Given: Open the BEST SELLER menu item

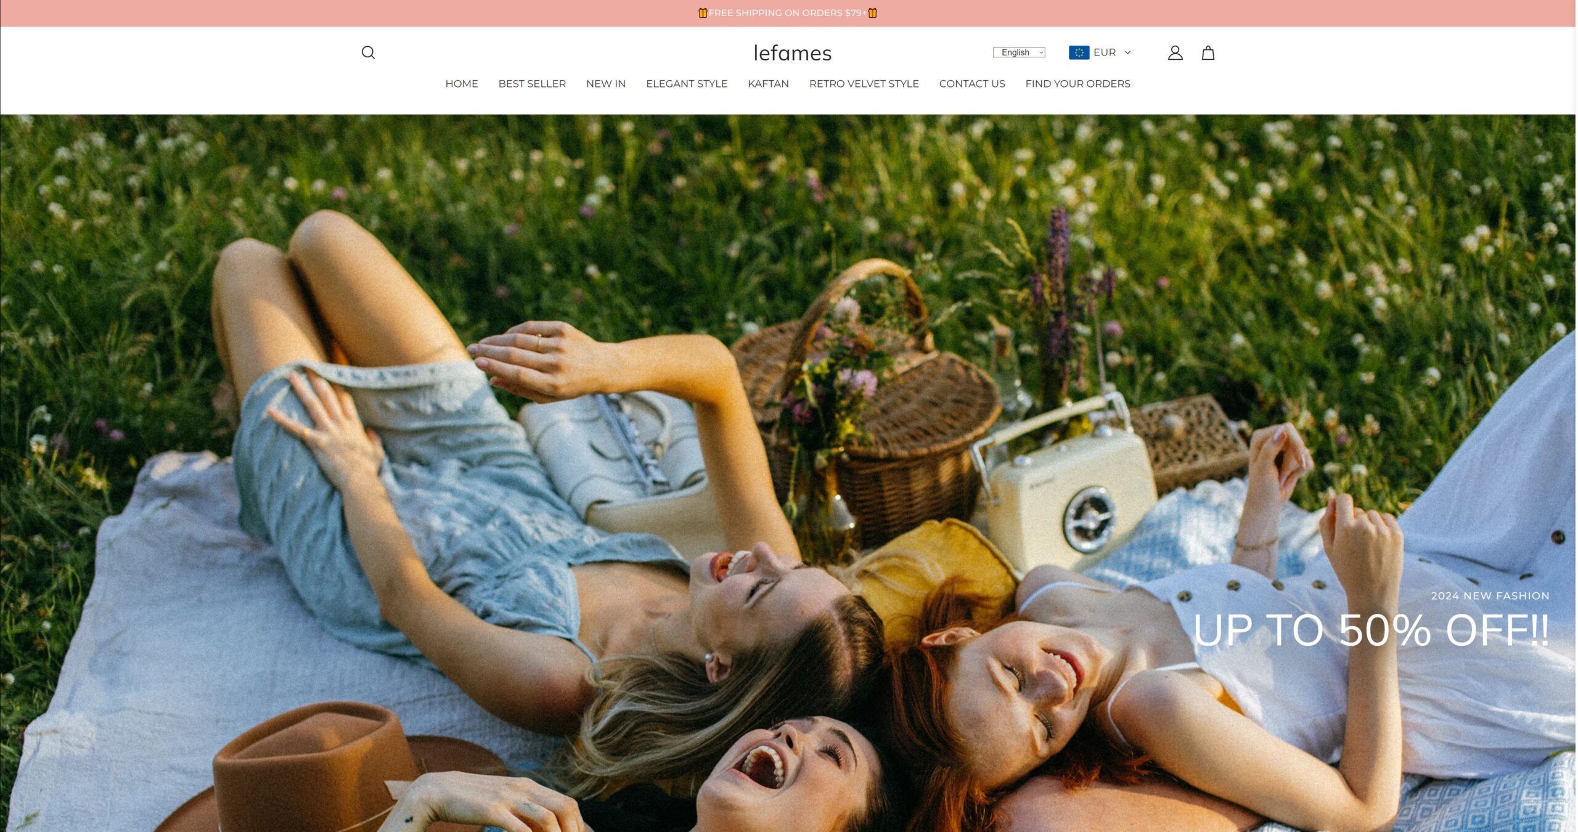Looking at the screenshot, I should pyautogui.click(x=532, y=84).
